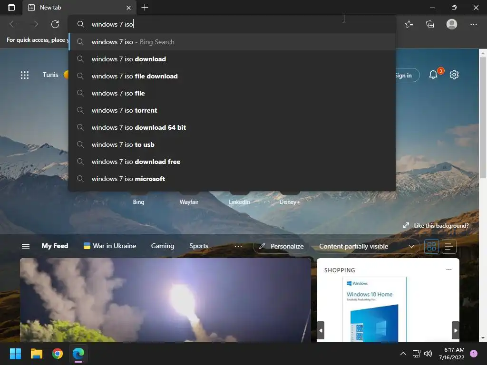Image resolution: width=487 pixels, height=365 pixels.
Task: Pick 'windows 7 iso file download' suggestion
Action: (232, 76)
